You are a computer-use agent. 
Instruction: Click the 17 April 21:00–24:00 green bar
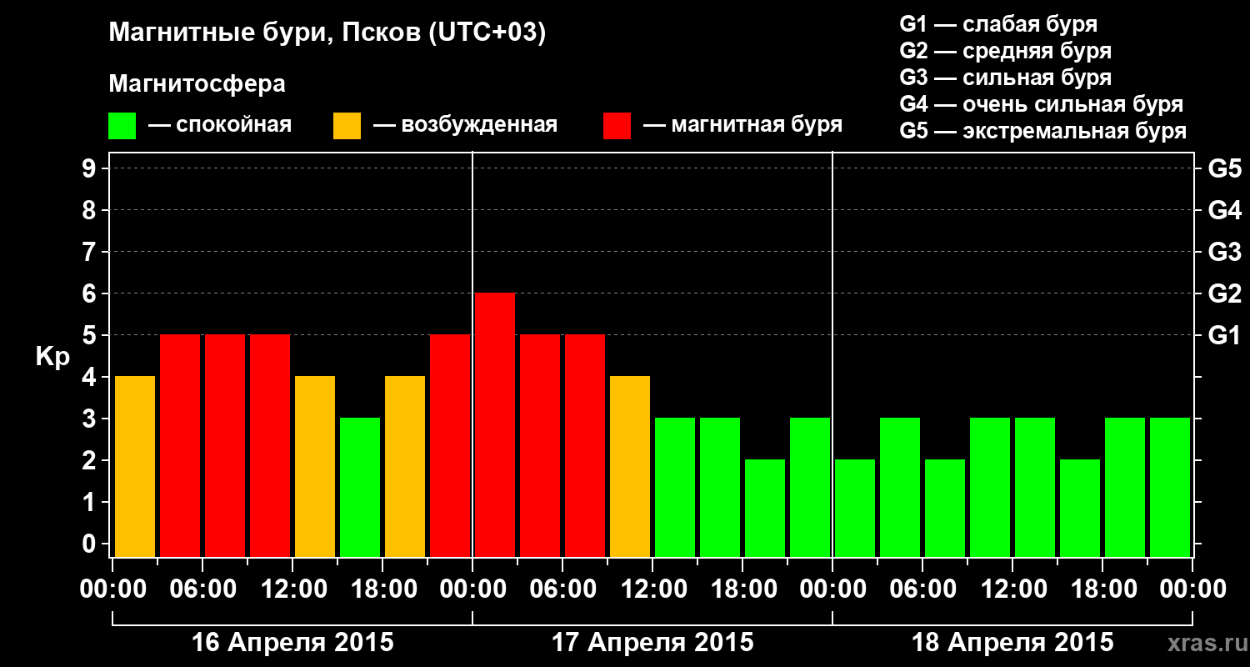click(810, 487)
